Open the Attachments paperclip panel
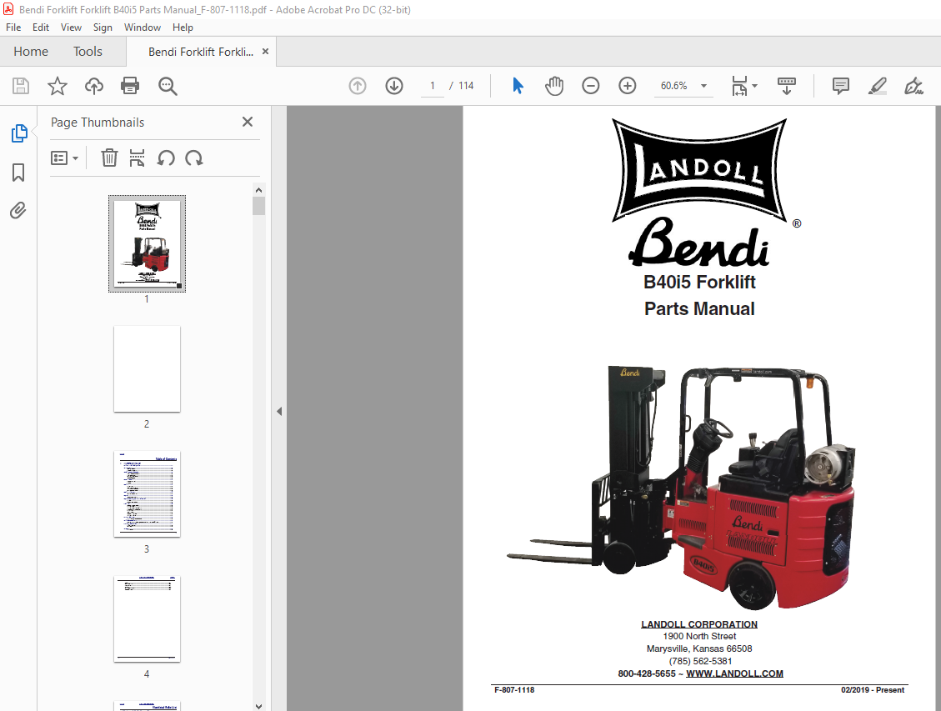 (18, 211)
